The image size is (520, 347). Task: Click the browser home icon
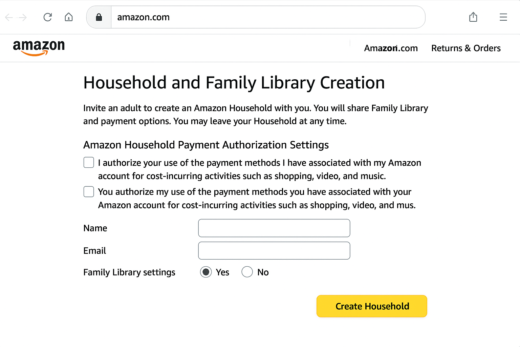[68, 17]
